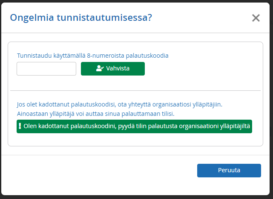Viewport: 273px width, 199px height.
Task: Click the word palautuskoodia in field label
Action: tap(147, 56)
